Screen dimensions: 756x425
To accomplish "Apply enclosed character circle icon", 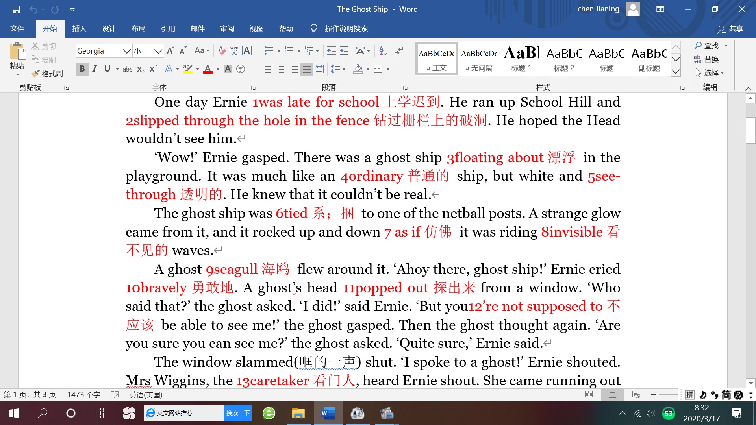I will click(x=241, y=69).
